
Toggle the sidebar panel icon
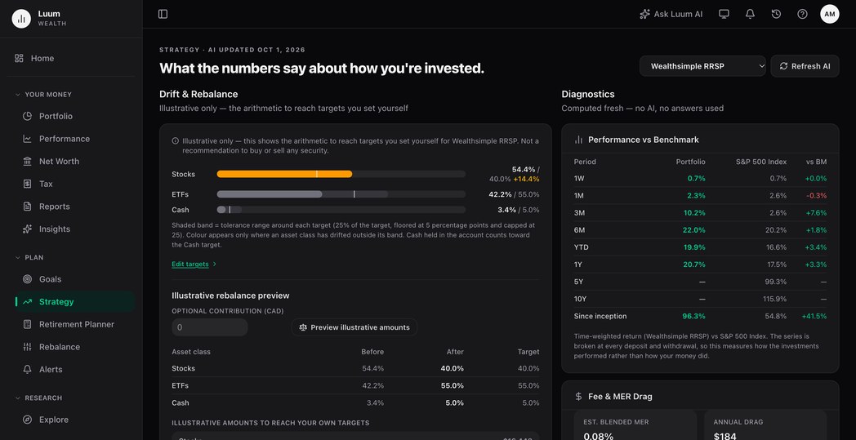click(x=163, y=14)
